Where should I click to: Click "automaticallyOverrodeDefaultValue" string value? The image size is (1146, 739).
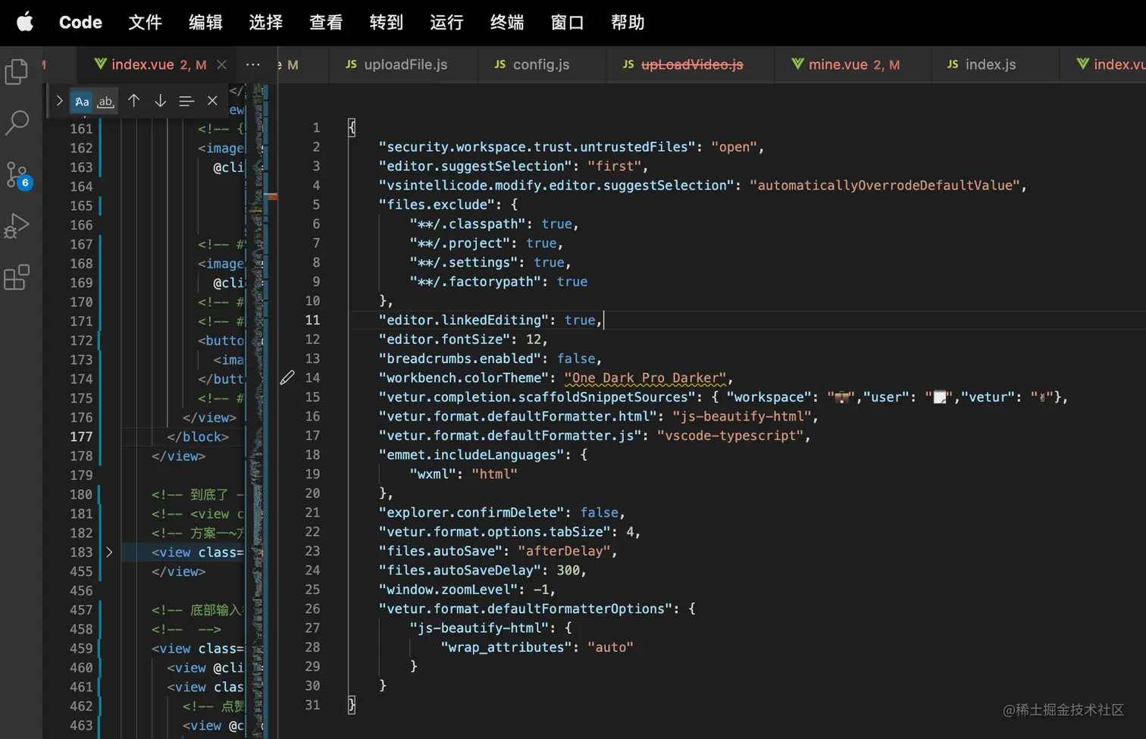point(885,186)
